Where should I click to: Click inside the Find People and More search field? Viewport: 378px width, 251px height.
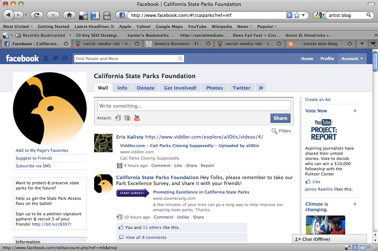[126, 59]
